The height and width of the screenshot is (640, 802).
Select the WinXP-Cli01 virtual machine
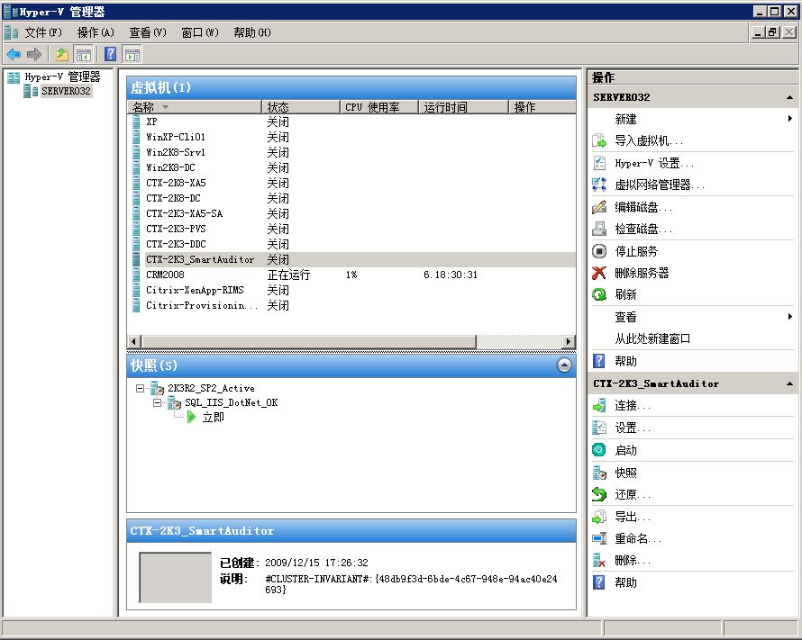(x=176, y=137)
